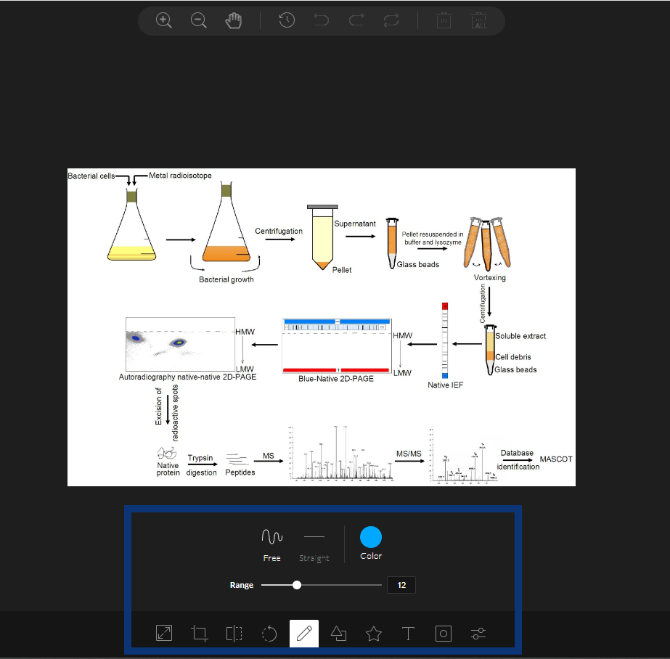
Task: Select the Zoom In tool
Action: (164, 20)
